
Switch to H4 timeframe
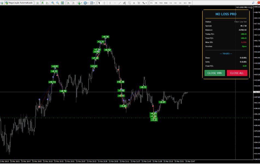pos(175,3)
